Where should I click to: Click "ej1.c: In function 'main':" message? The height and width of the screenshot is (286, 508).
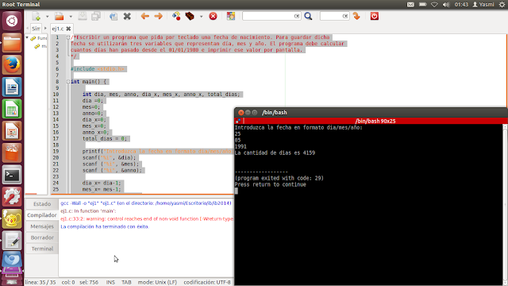point(88,211)
